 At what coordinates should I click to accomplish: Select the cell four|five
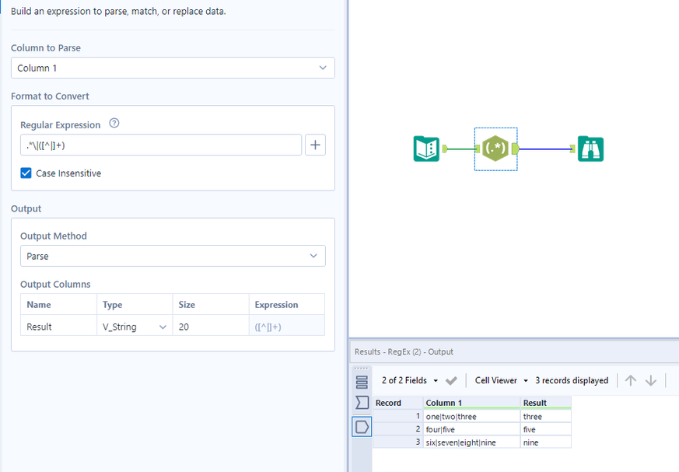(471, 429)
